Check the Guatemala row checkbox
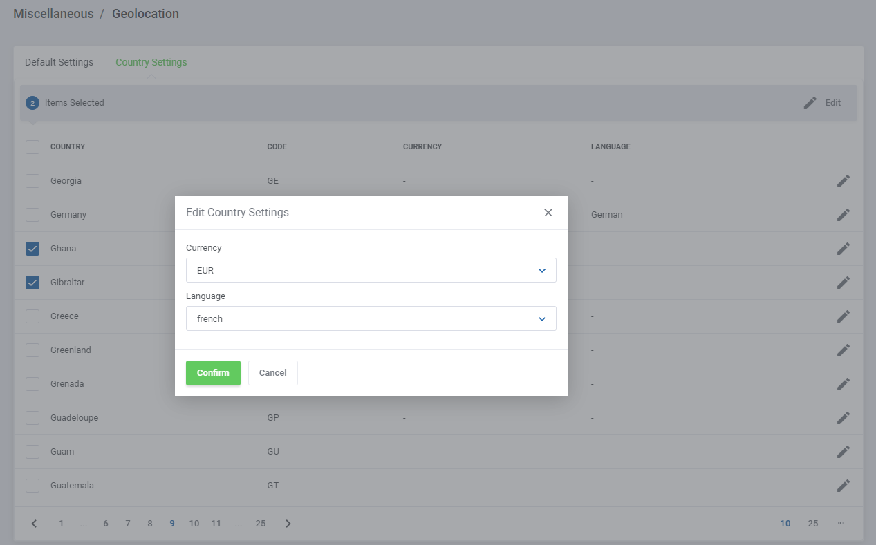The image size is (876, 545). click(32, 486)
